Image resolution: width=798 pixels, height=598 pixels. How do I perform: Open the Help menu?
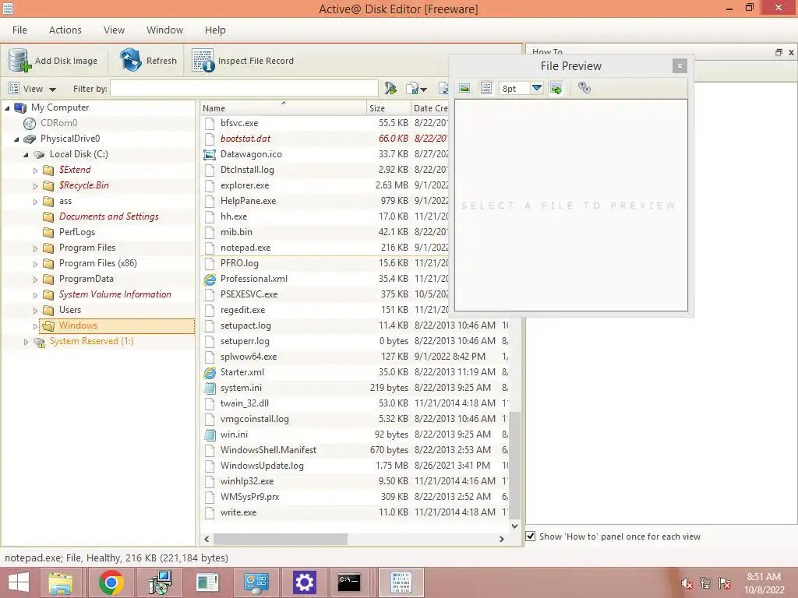[x=215, y=30]
